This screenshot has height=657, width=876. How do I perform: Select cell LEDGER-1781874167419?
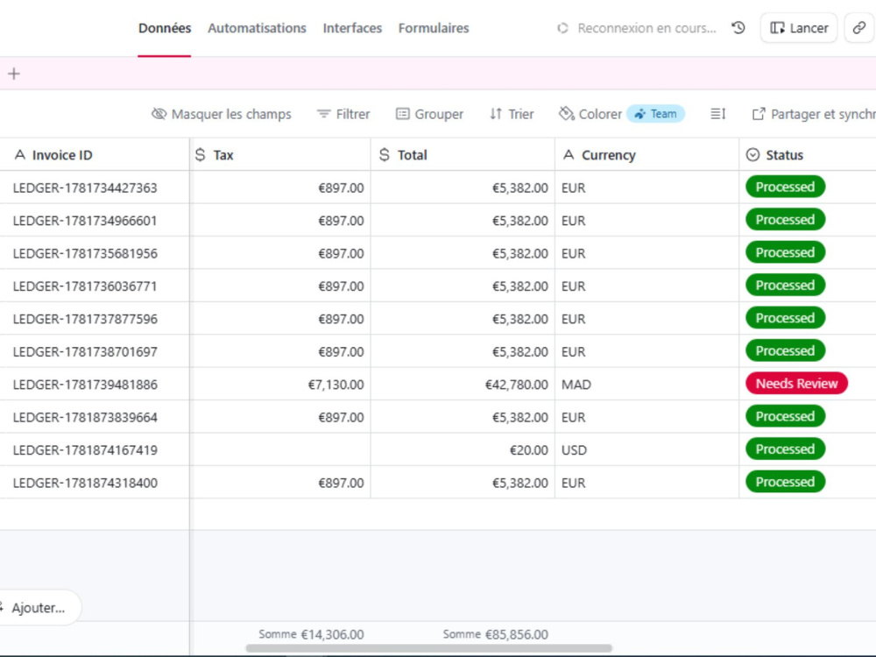(x=95, y=449)
